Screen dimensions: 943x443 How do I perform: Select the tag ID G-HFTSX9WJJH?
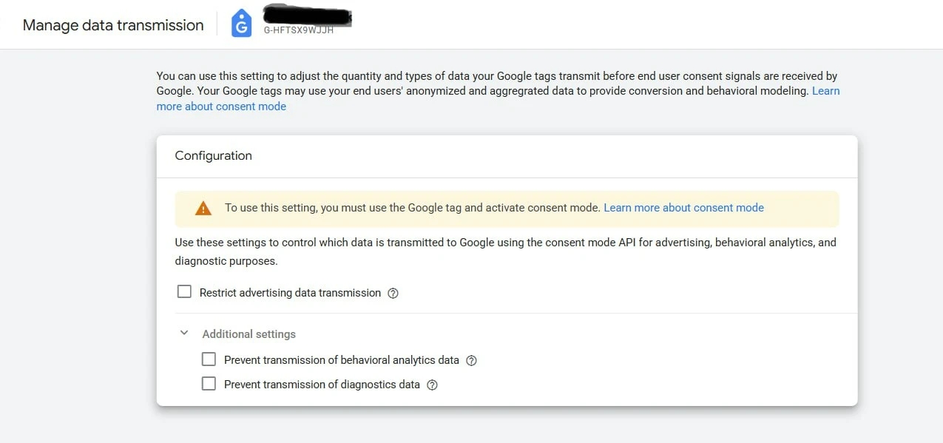click(298, 30)
